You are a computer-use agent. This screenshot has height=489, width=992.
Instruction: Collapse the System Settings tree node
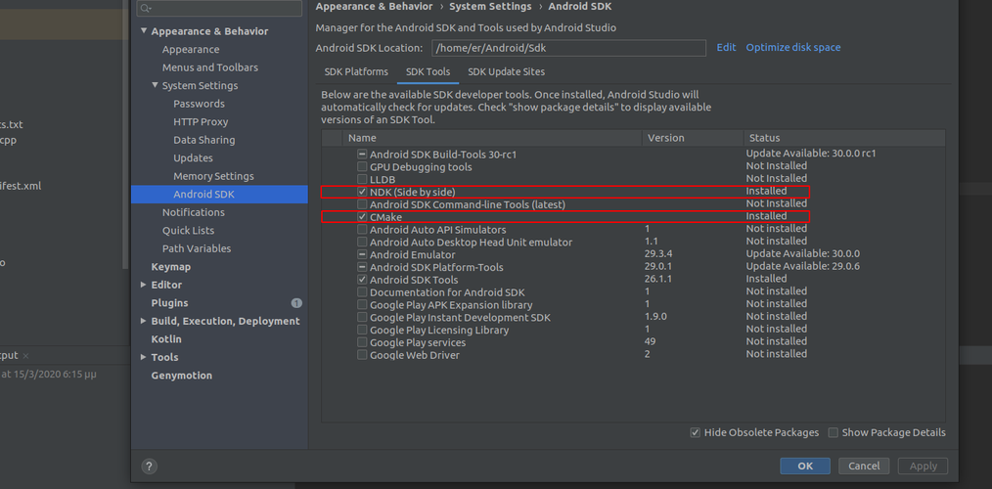155,86
